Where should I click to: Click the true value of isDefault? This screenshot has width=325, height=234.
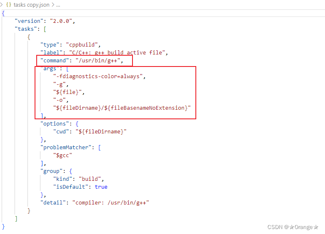point(101,187)
